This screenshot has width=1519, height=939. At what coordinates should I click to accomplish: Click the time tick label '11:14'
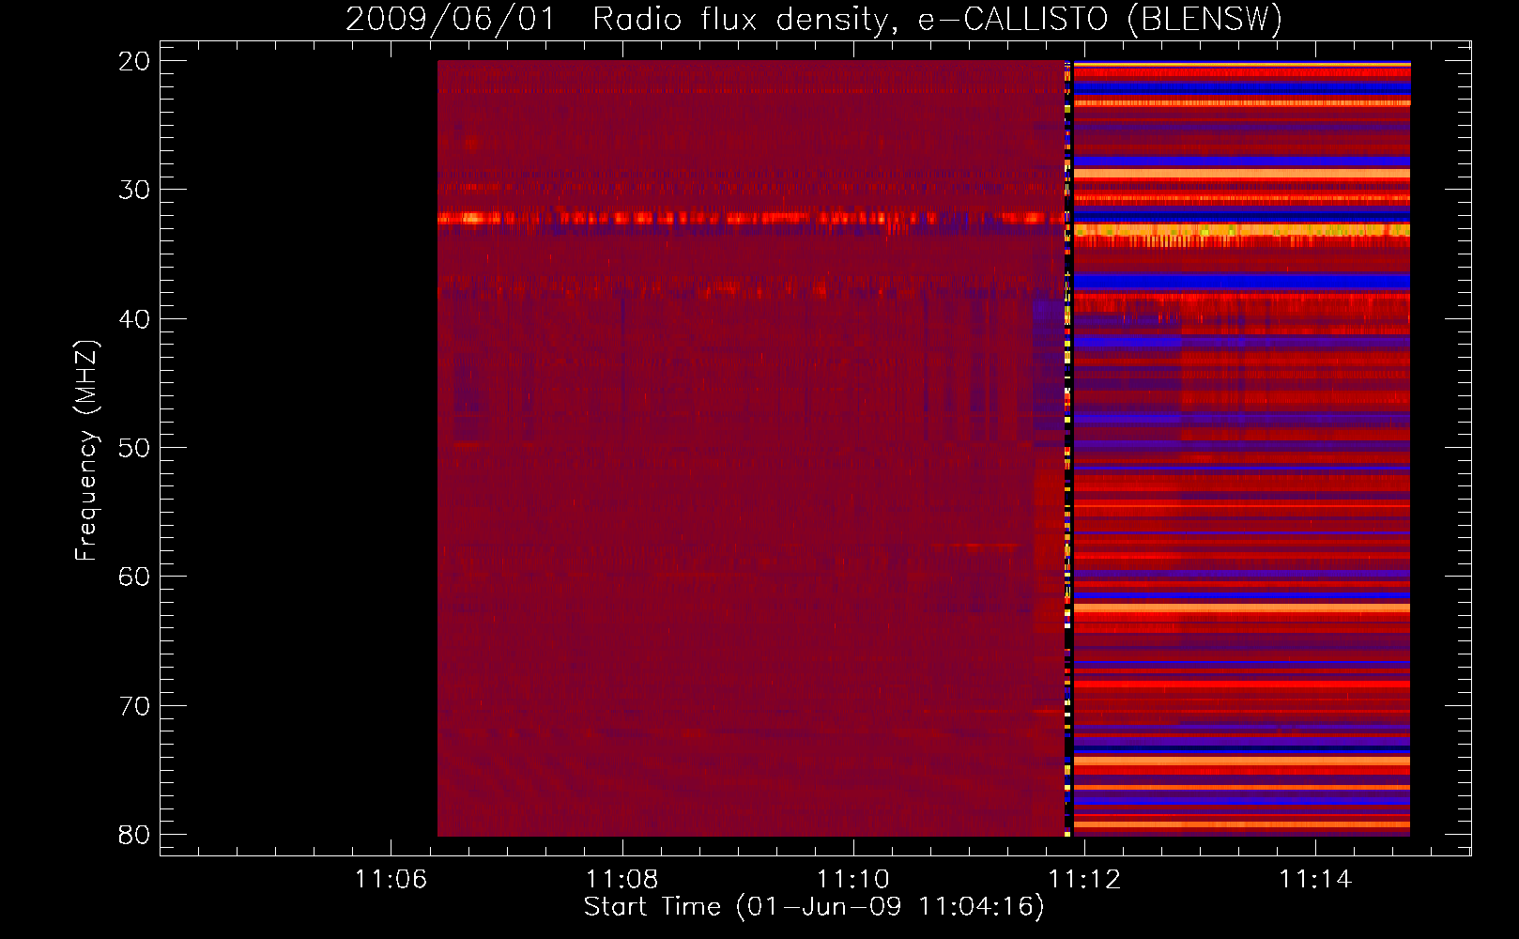(1315, 879)
